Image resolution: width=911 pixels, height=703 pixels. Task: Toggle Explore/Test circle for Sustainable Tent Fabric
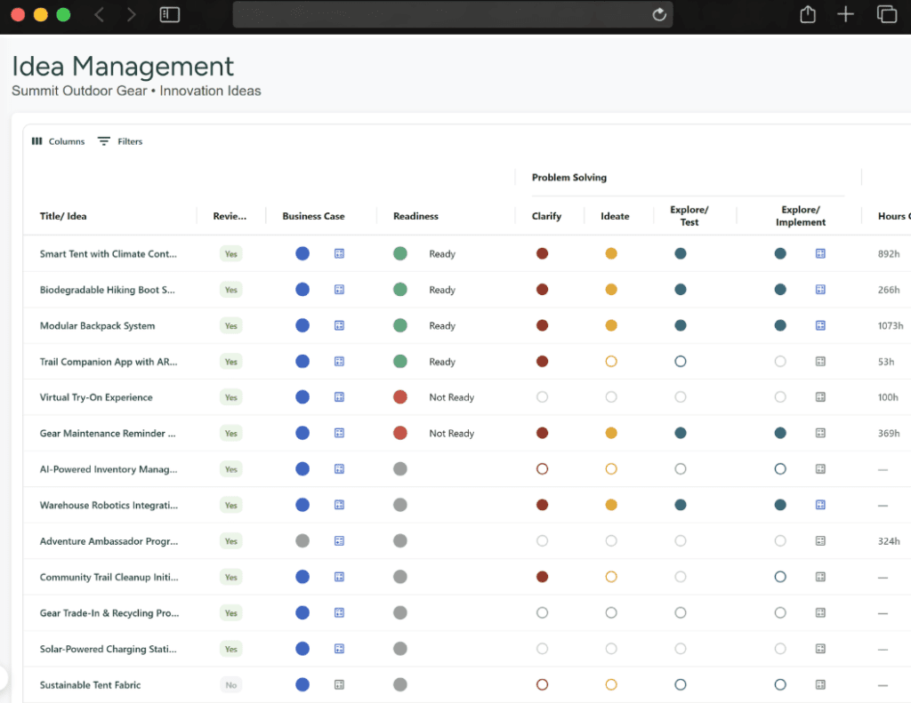coord(681,685)
